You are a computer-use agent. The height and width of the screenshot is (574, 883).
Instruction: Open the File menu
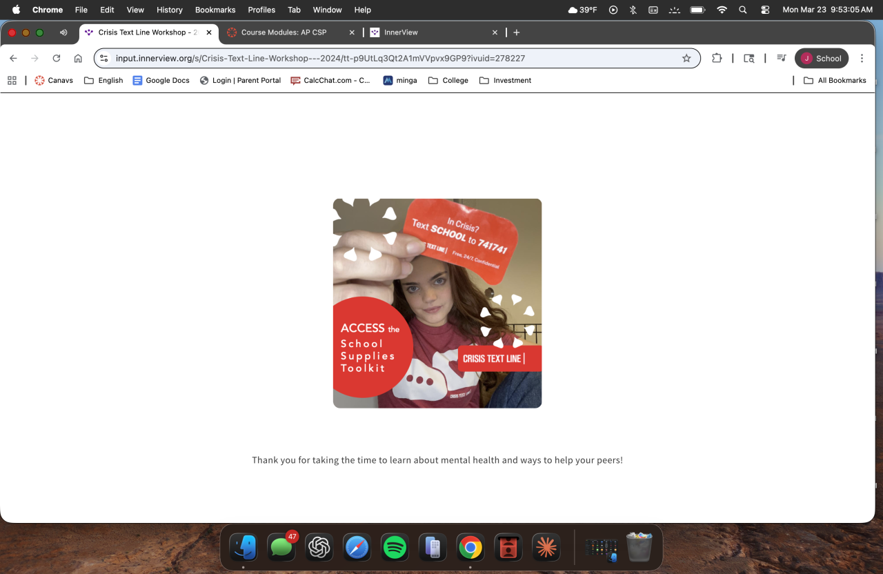81,10
